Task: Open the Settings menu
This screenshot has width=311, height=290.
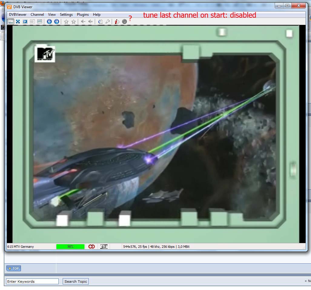Action: point(66,15)
